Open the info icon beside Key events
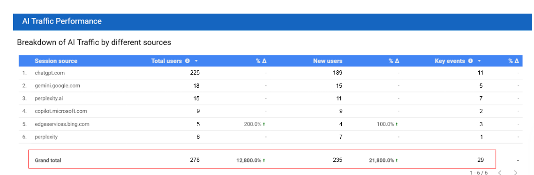 tap(470, 61)
